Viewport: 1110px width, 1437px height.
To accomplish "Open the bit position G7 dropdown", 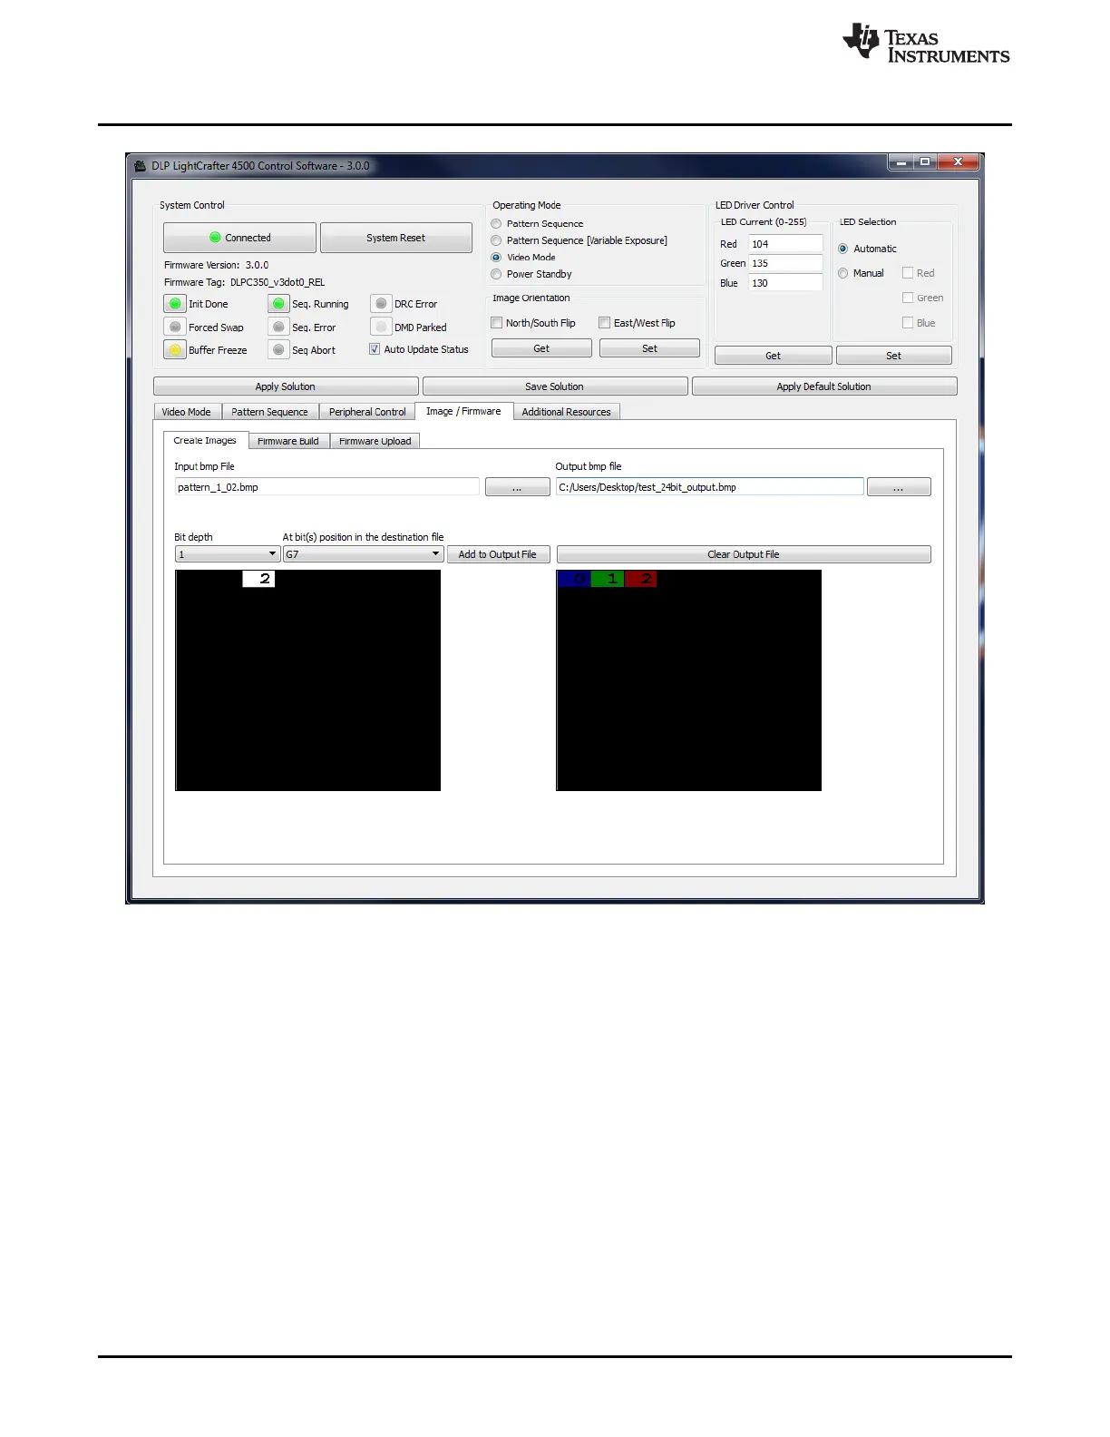I will (x=363, y=553).
